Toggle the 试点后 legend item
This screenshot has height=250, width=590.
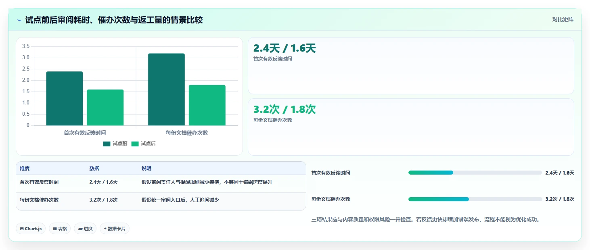143,144
